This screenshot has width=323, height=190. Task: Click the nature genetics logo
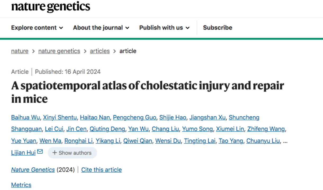51,6
